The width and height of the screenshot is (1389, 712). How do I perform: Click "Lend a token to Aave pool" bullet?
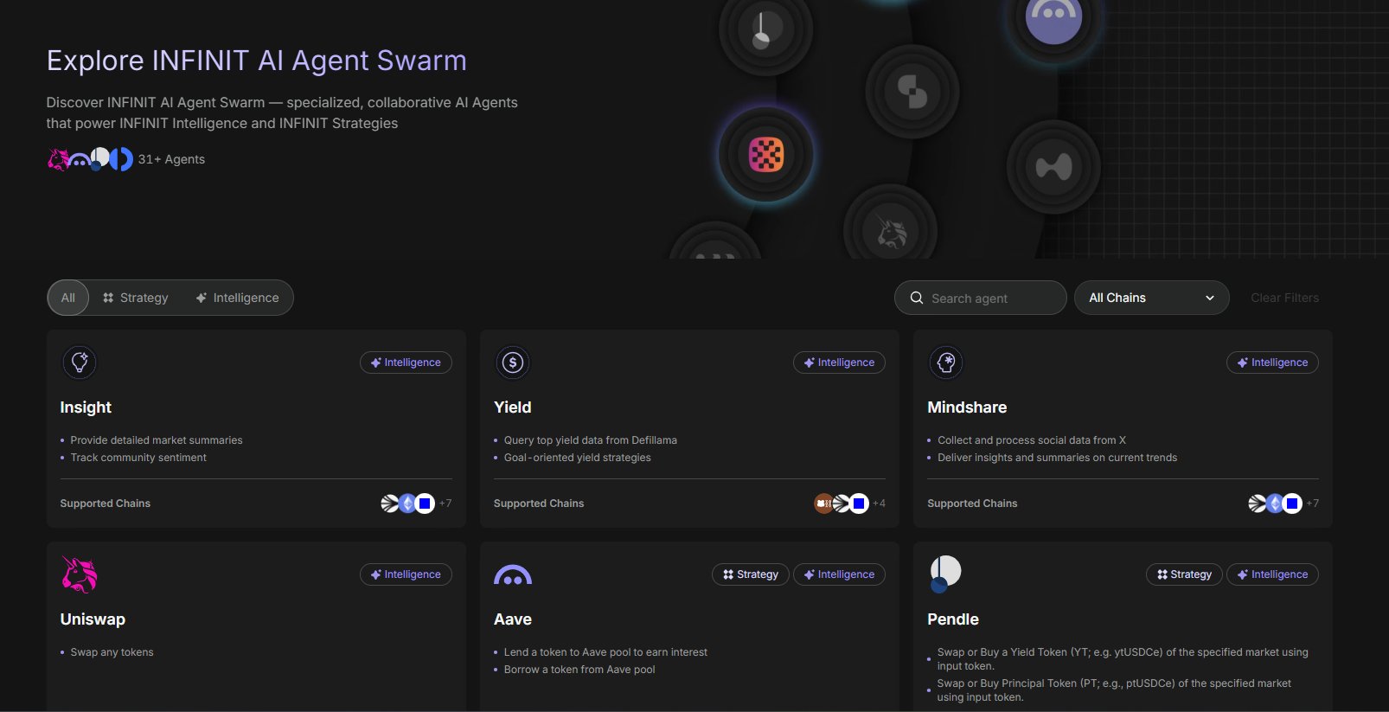click(605, 652)
